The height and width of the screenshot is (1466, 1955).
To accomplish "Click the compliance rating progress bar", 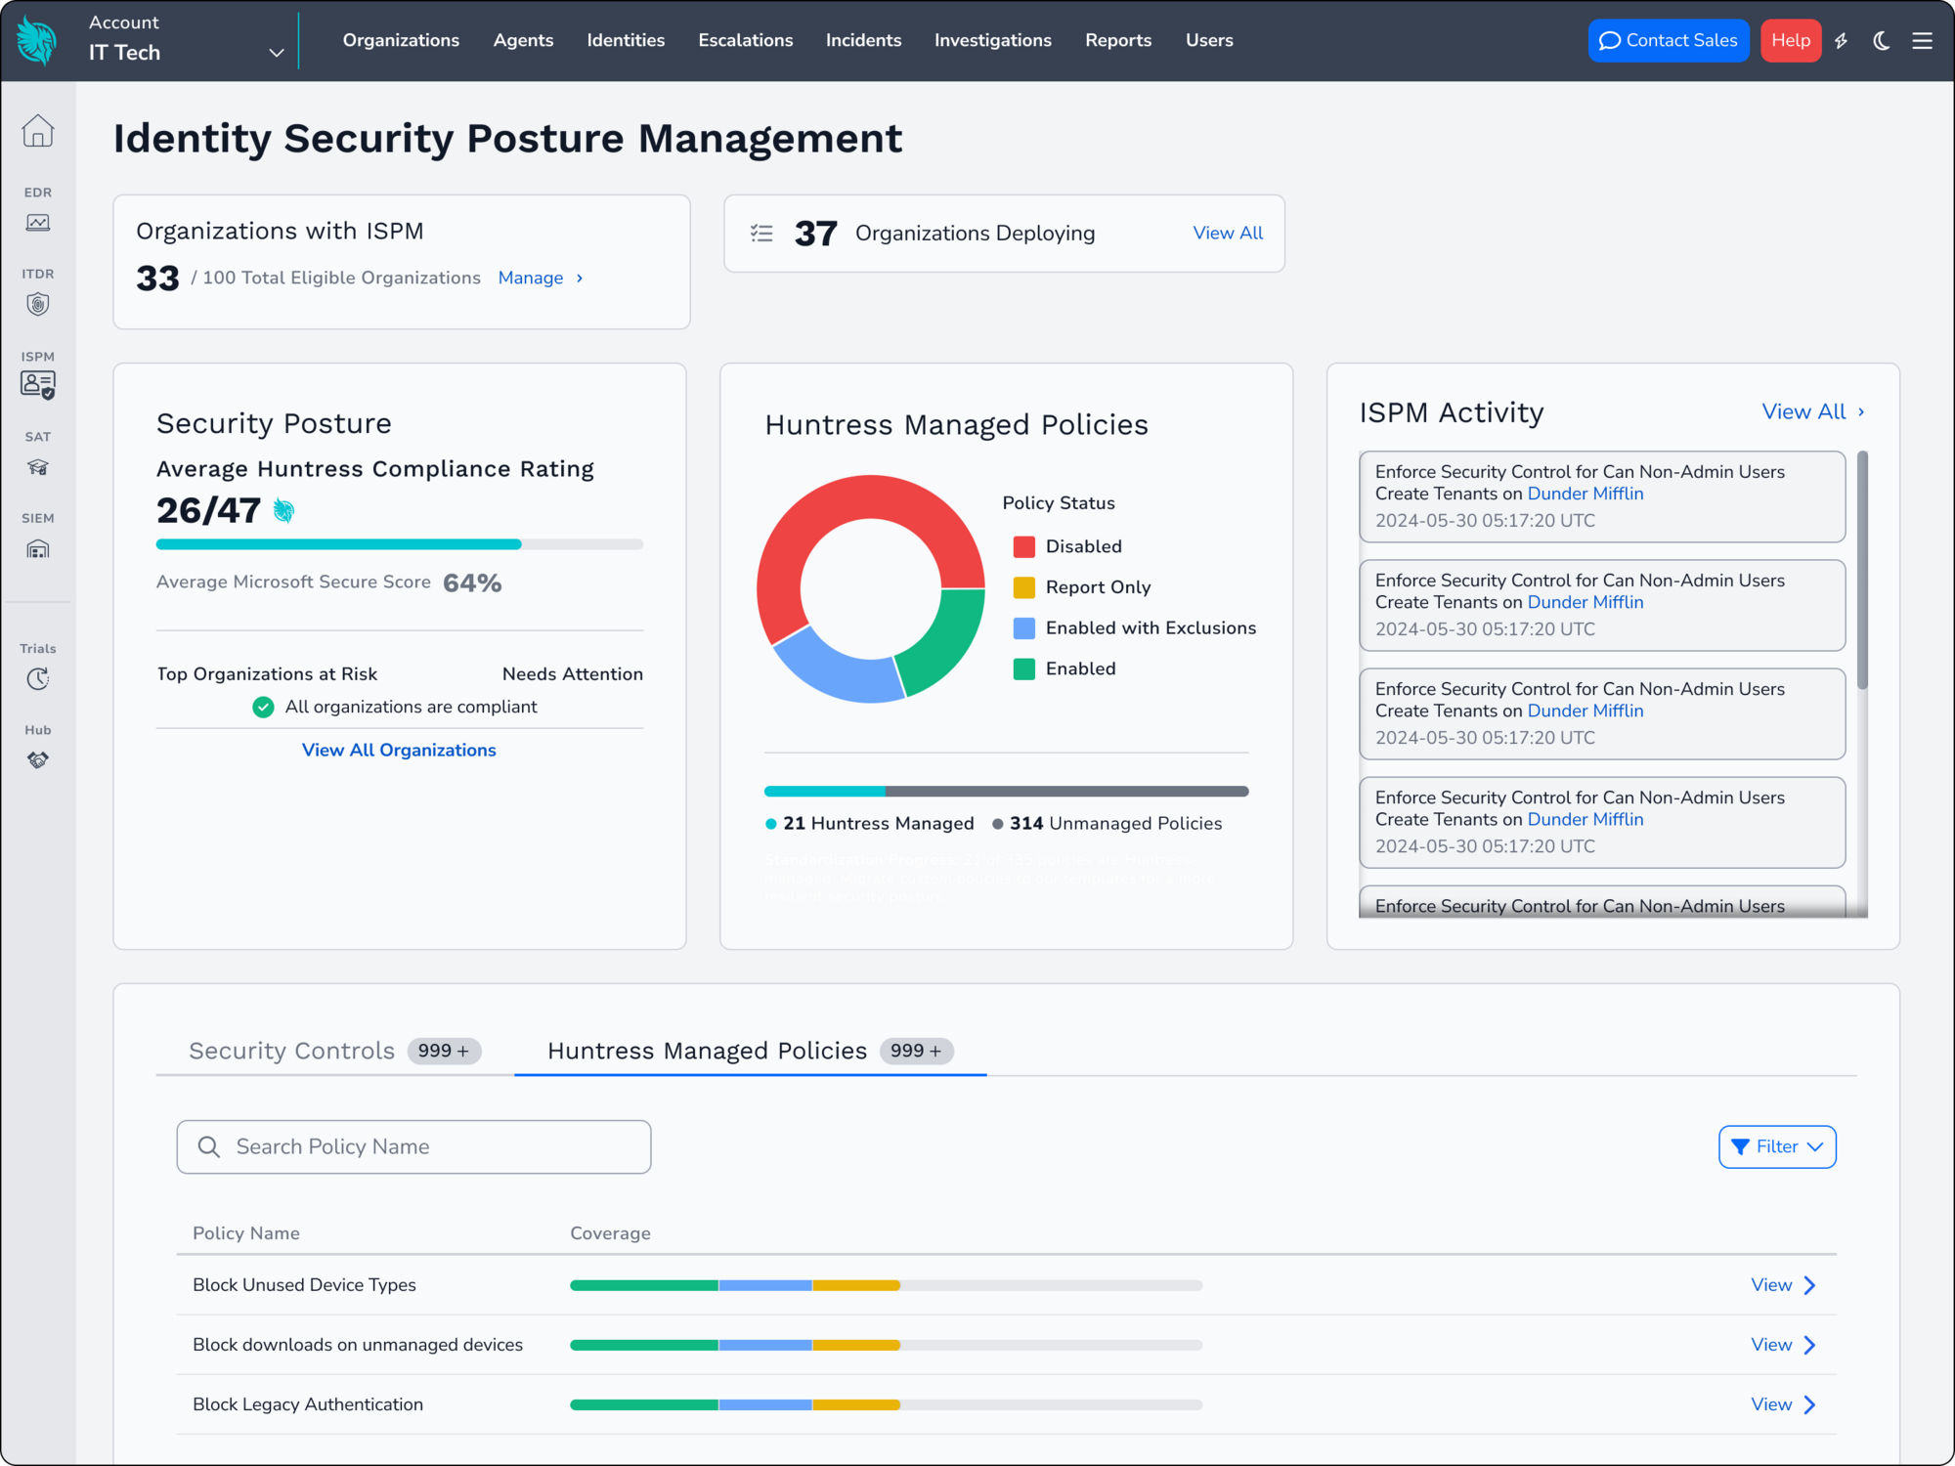I will pyautogui.click(x=400, y=544).
